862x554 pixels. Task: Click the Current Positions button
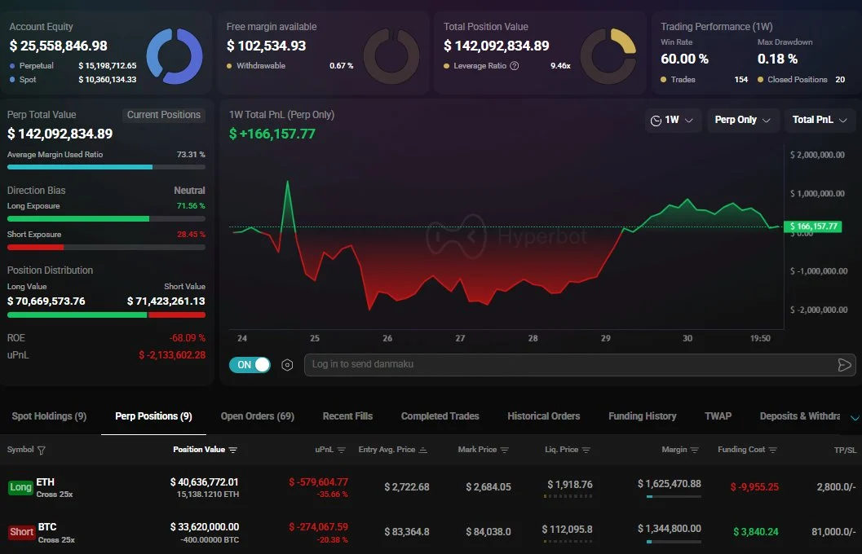click(164, 115)
